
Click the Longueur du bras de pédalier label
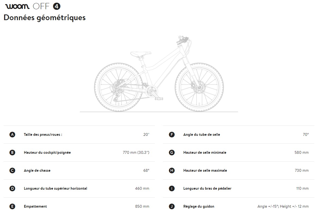[207, 188]
